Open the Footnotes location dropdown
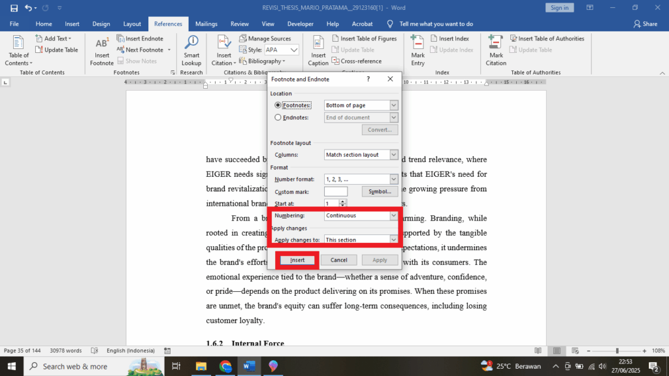The width and height of the screenshot is (669, 376). tap(393, 105)
